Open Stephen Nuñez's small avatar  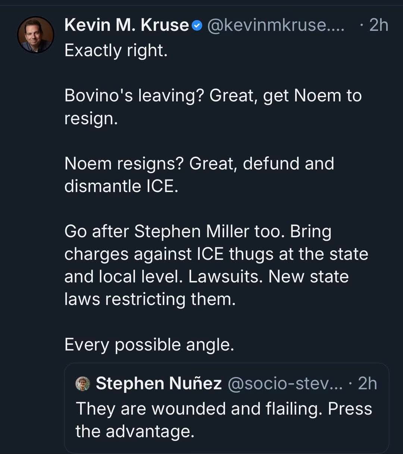click(83, 383)
